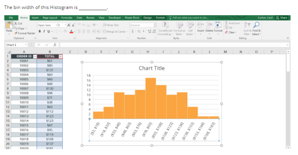Increase font size with large A

click(69, 25)
